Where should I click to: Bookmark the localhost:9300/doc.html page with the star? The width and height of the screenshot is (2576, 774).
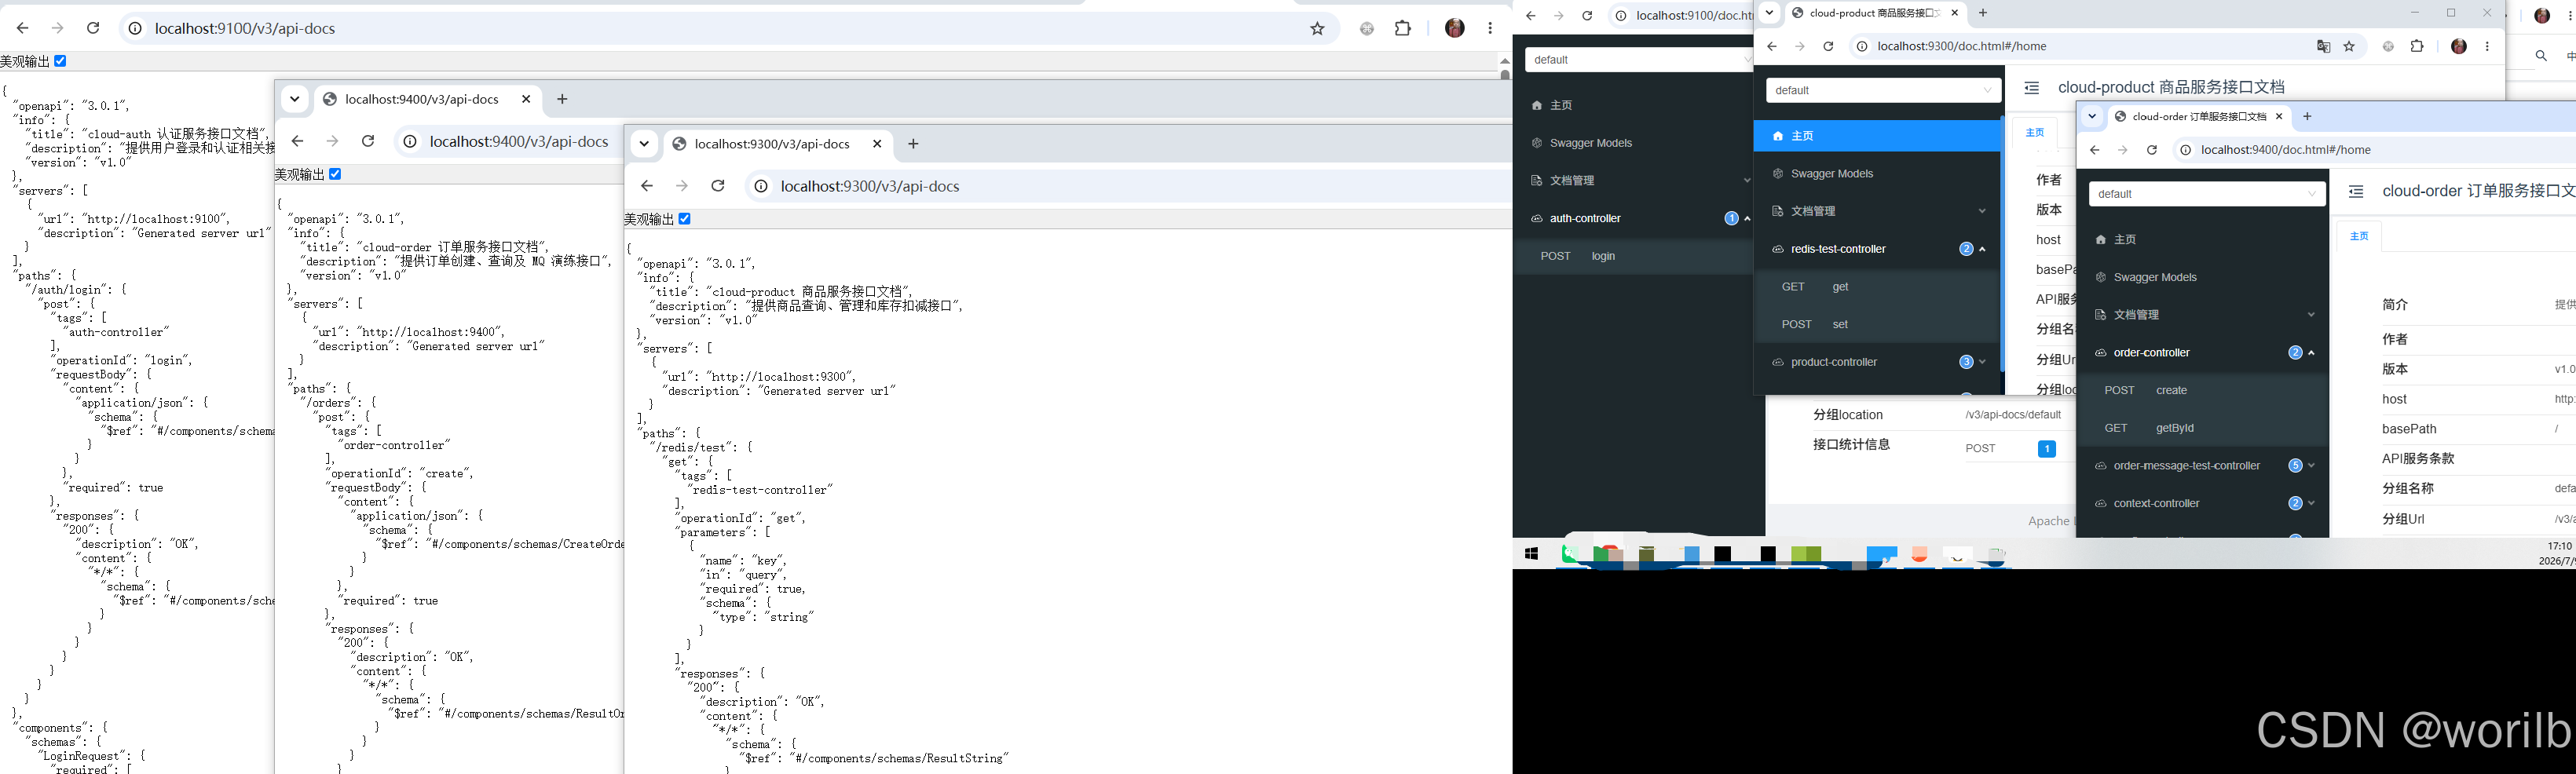2350,46
